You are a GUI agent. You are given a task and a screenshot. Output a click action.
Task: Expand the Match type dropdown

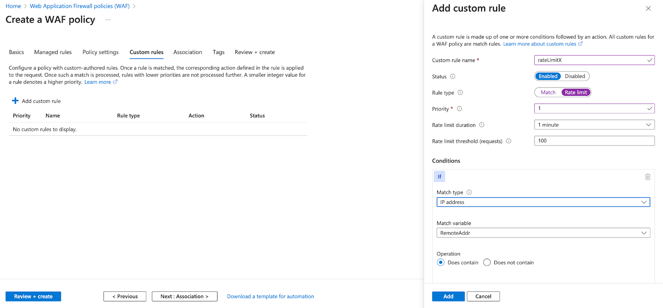pyautogui.click(x=543, y=202)
